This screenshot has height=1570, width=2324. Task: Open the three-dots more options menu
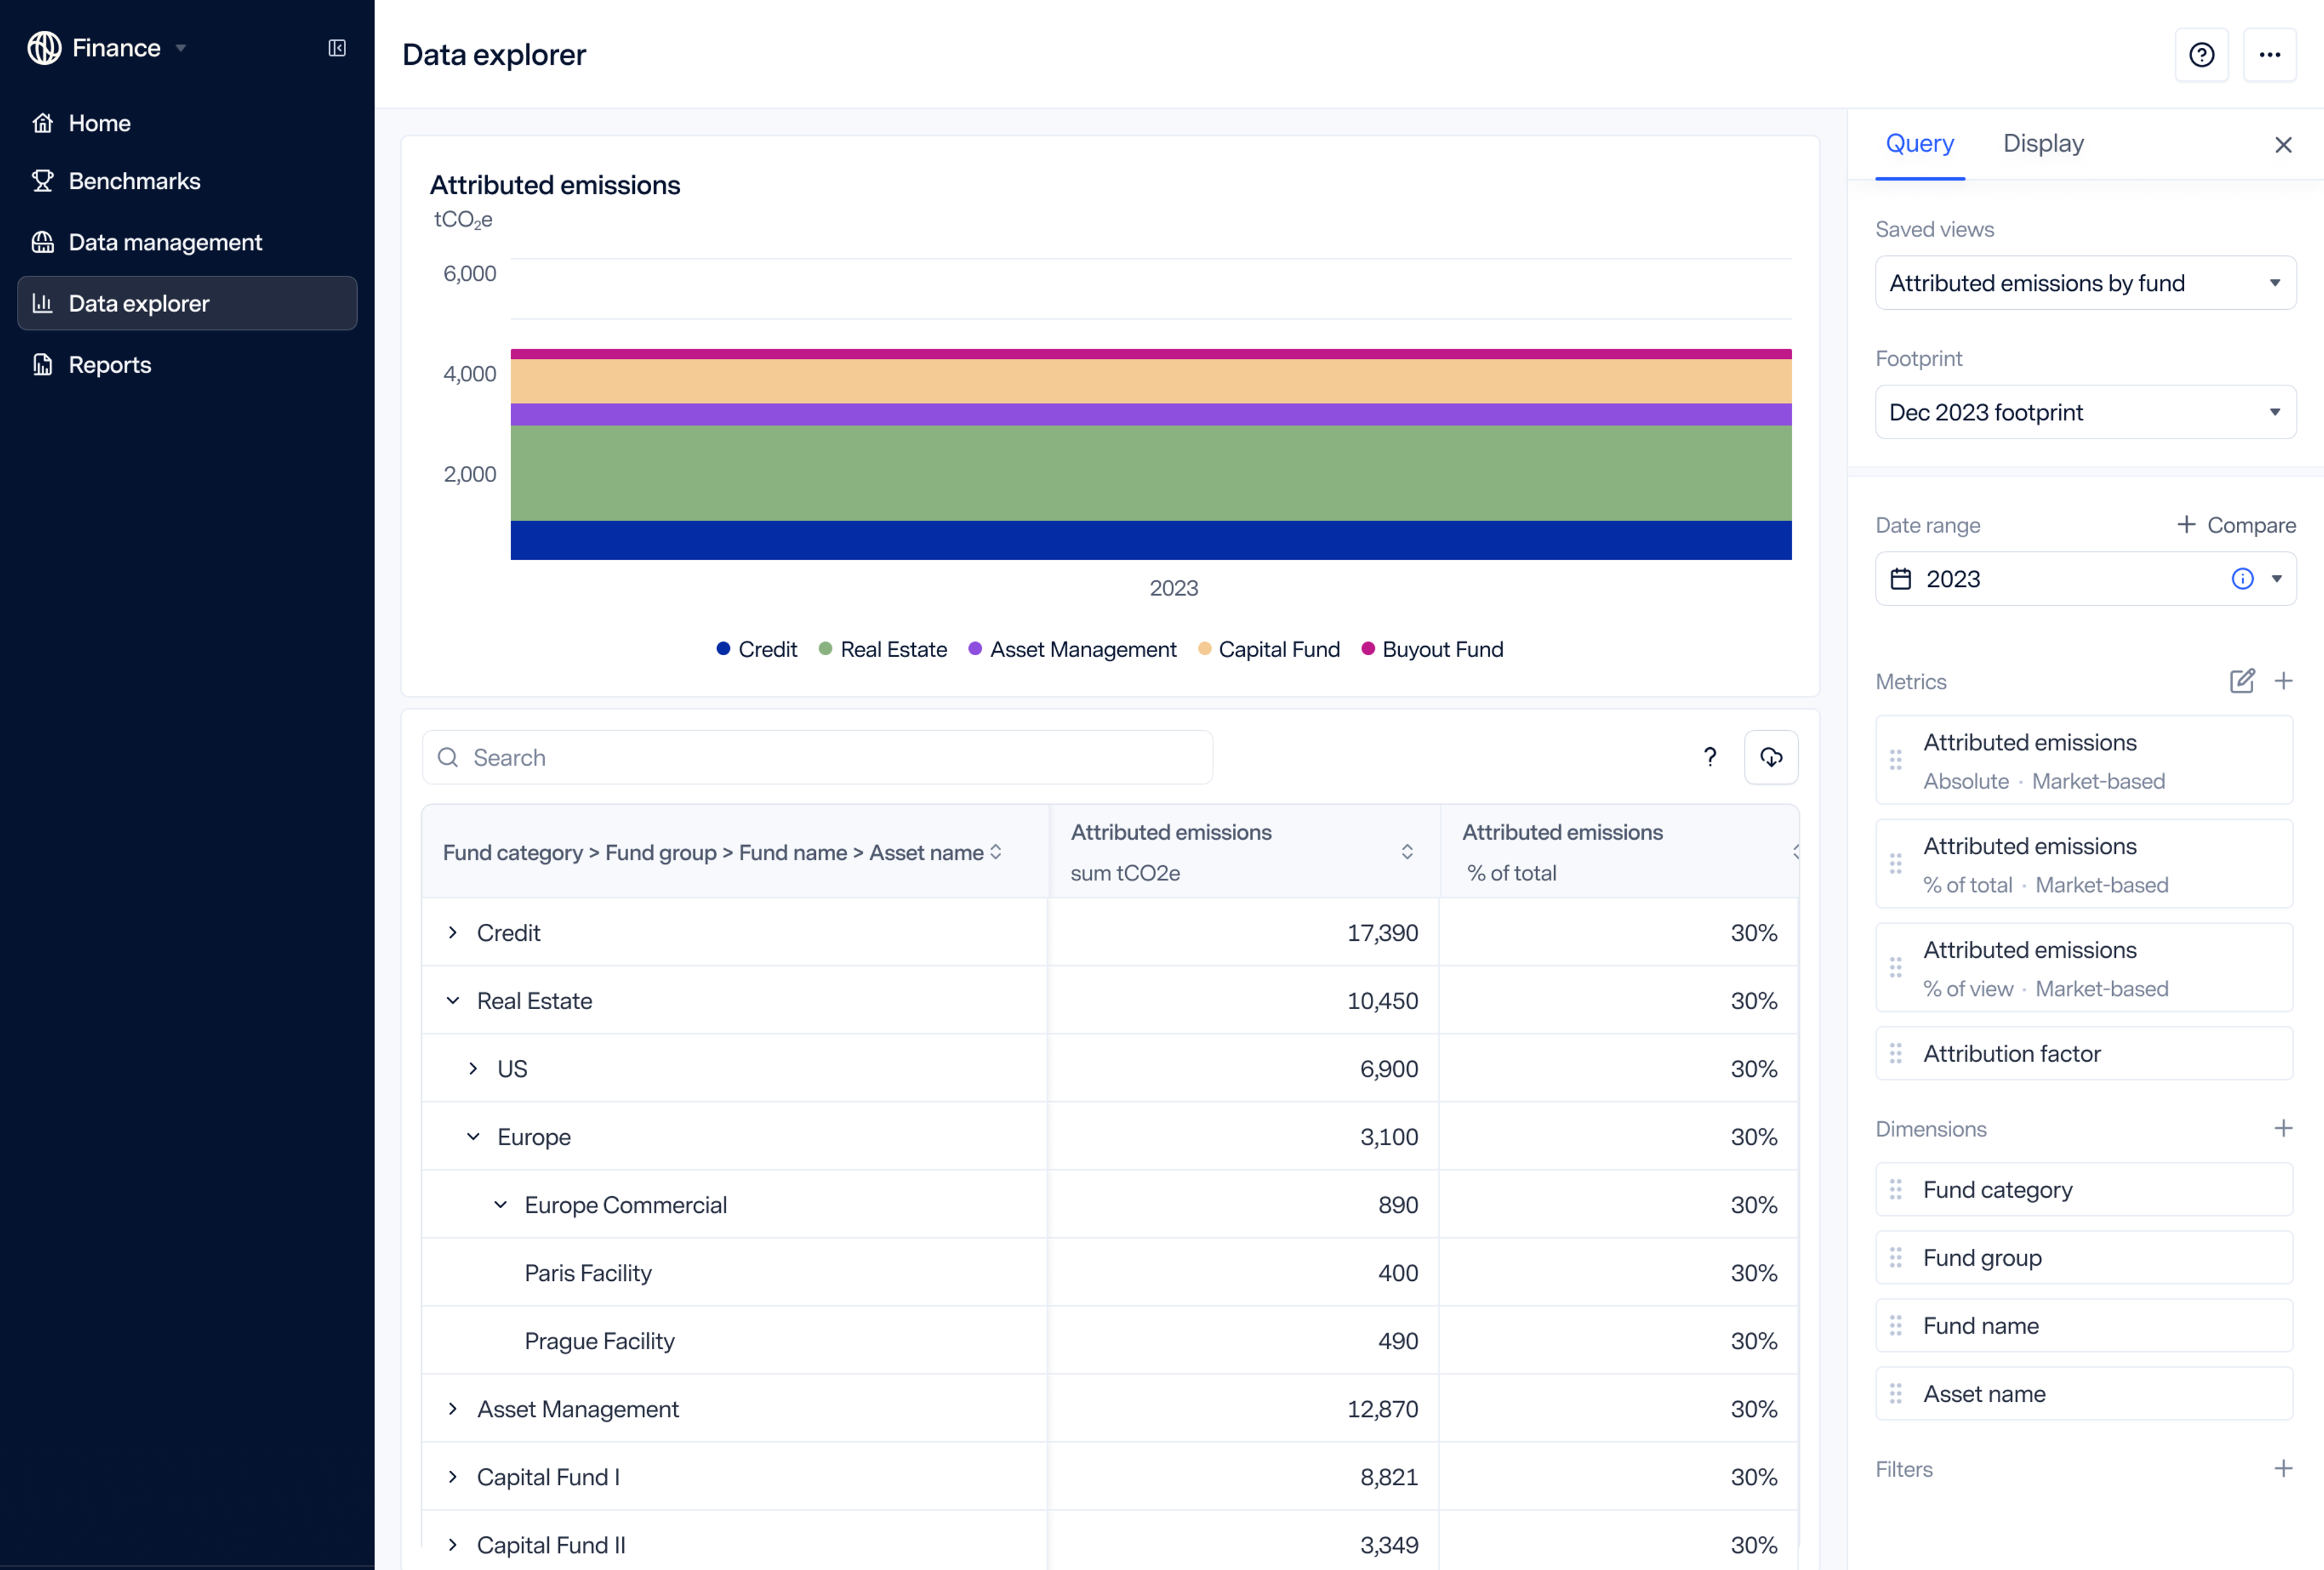pos(2269,55)
